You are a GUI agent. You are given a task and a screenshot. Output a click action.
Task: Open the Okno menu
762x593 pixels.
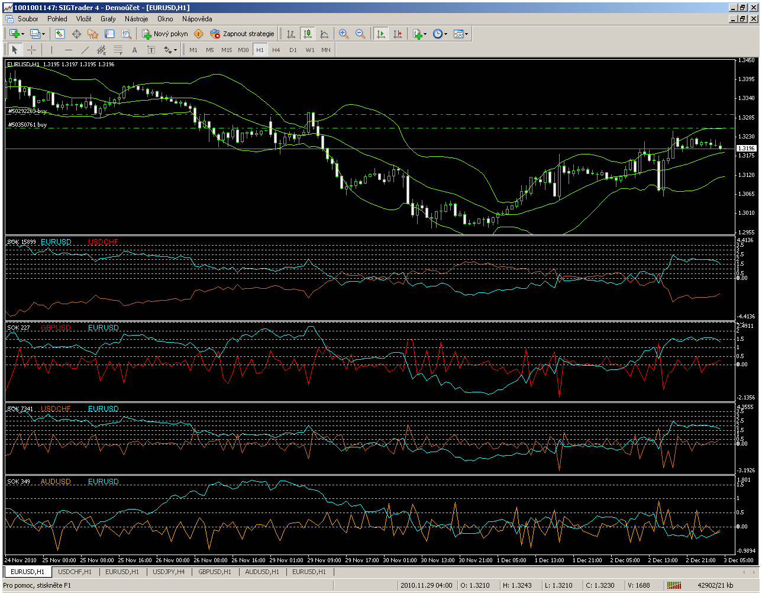click(x=166, y=19)
